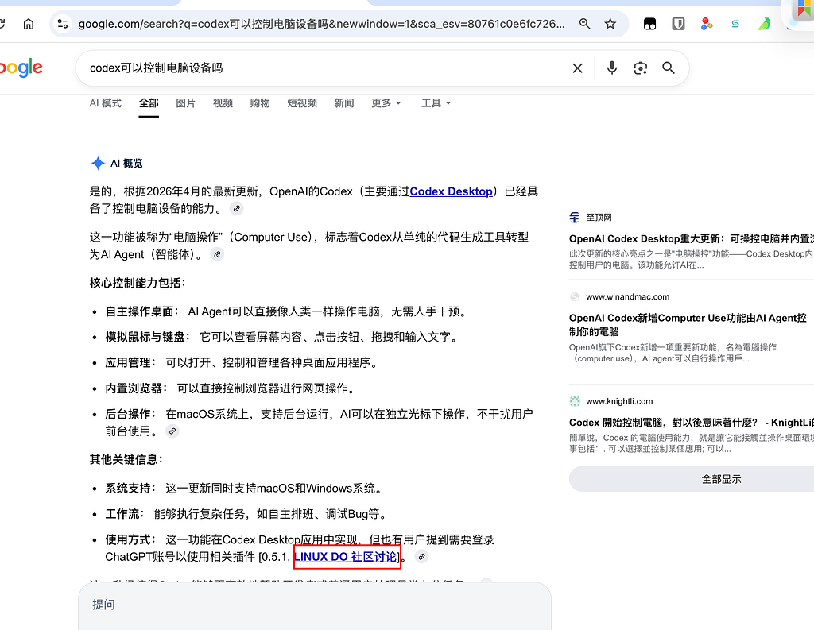Viewport: 814px width, 630px height.
Task: Click the 至顶网 source favicon
Action: (x=574, y=218)
